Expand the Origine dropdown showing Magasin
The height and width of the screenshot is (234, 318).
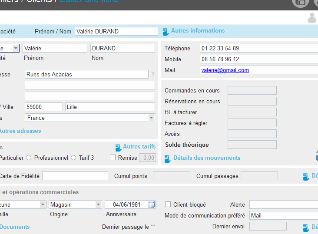[98, 204]
